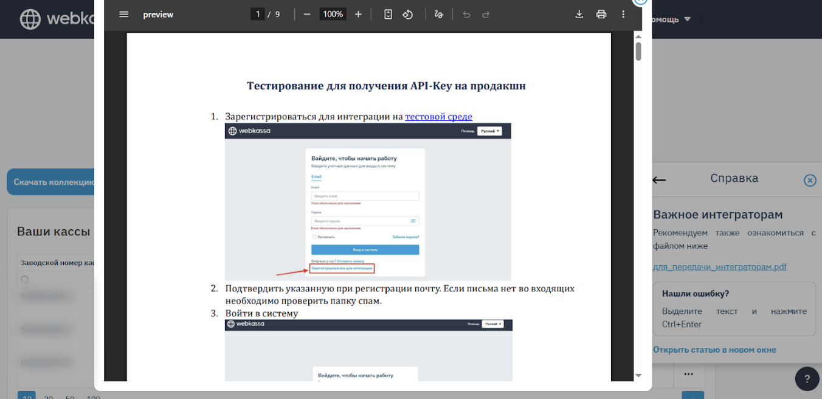
Task: Click the Нашли ошибку? hint box
Action: tap(734, 309)
